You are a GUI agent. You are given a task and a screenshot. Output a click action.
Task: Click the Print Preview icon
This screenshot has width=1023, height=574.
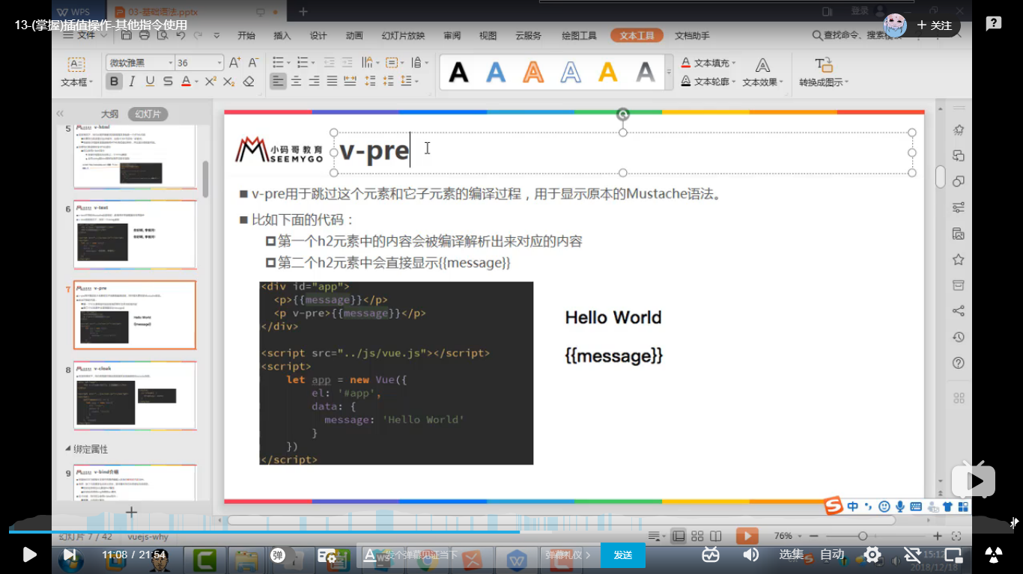[x=162, y=35]
